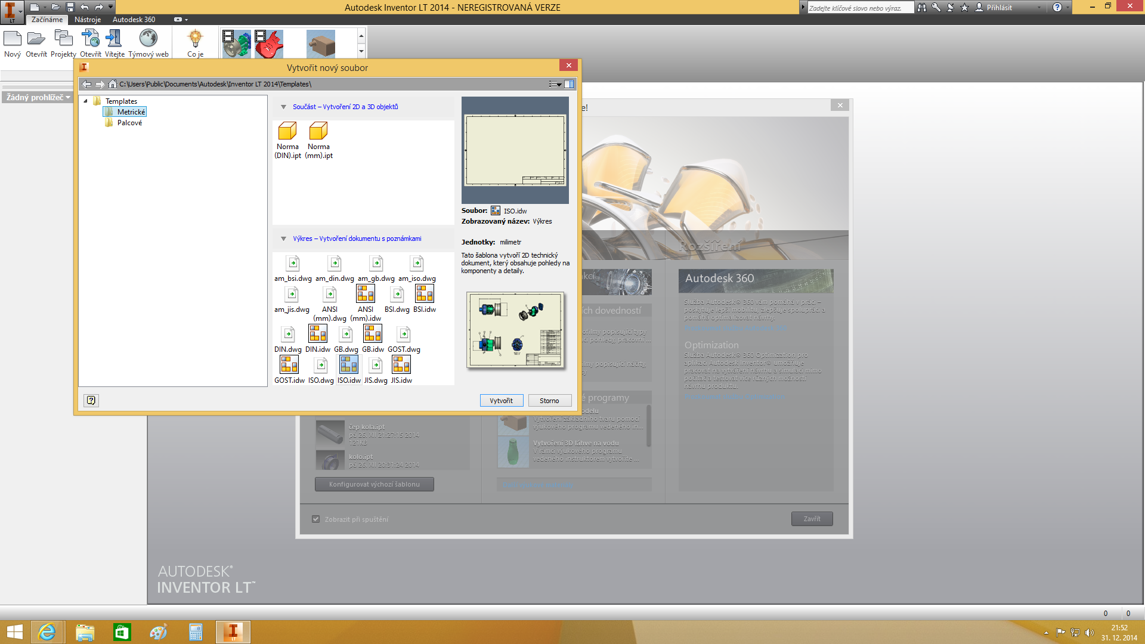Select the Norma (DIN).ipt template
The height and width of the screenshot is (644, 1145).
tap(287, 141)
